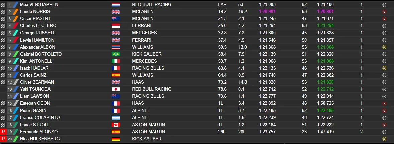Click the 29L gap value for Alonso
This screenshot has width=394, height=144.
click(x=222, y=132)
